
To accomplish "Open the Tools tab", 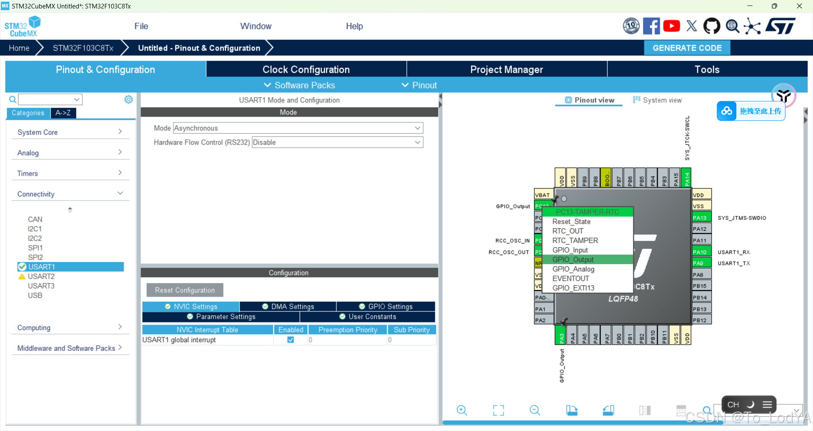I will [x=707, y=69].
